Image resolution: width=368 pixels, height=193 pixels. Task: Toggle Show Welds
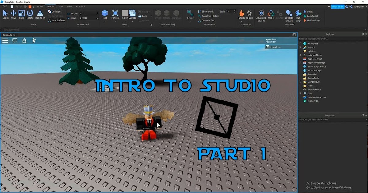click(x=206, y=12)
